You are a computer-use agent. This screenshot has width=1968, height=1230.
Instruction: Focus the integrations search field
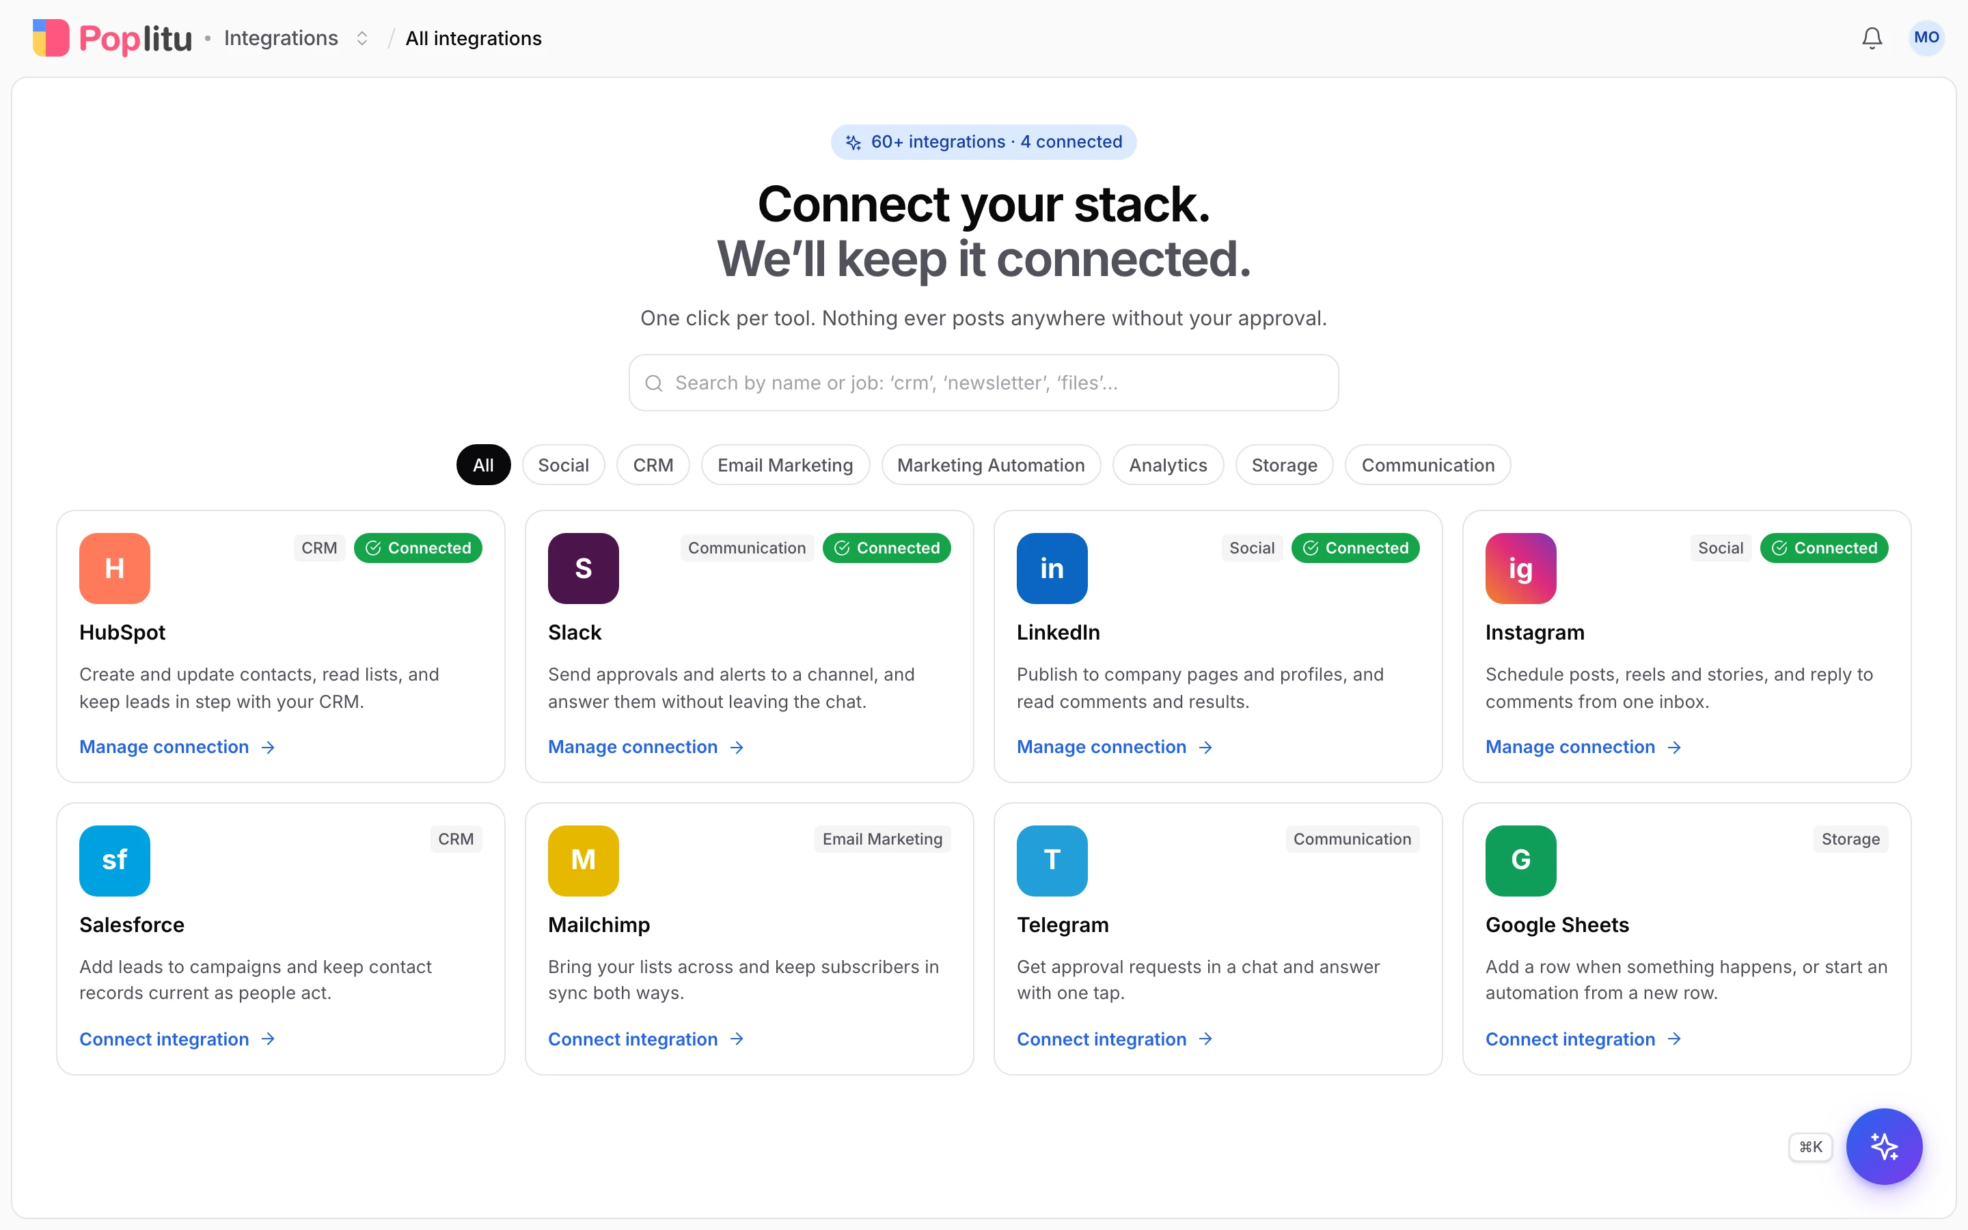coord(983,383)
